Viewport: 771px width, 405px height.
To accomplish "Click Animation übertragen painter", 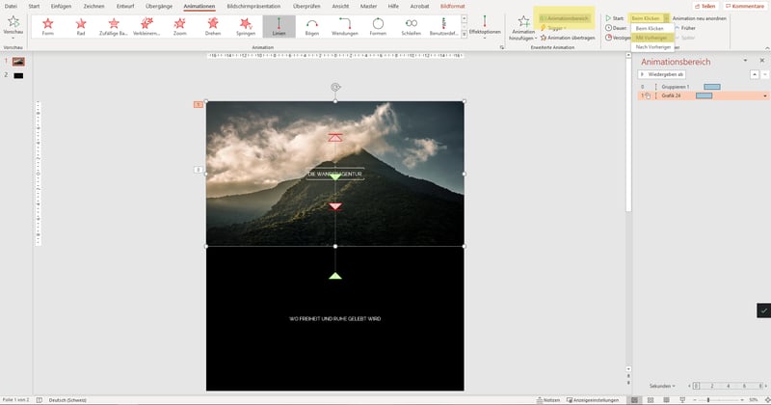I will (x=568, y=38).
